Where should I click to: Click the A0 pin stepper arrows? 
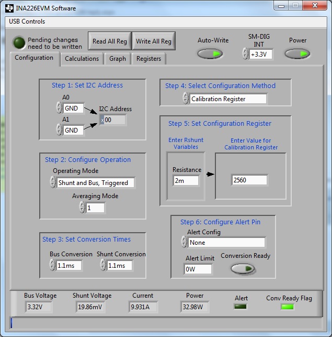click(59, 107)
